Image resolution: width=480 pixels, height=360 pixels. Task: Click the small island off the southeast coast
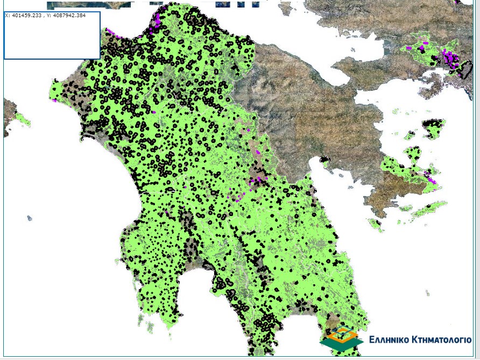[x=427, y=293]
